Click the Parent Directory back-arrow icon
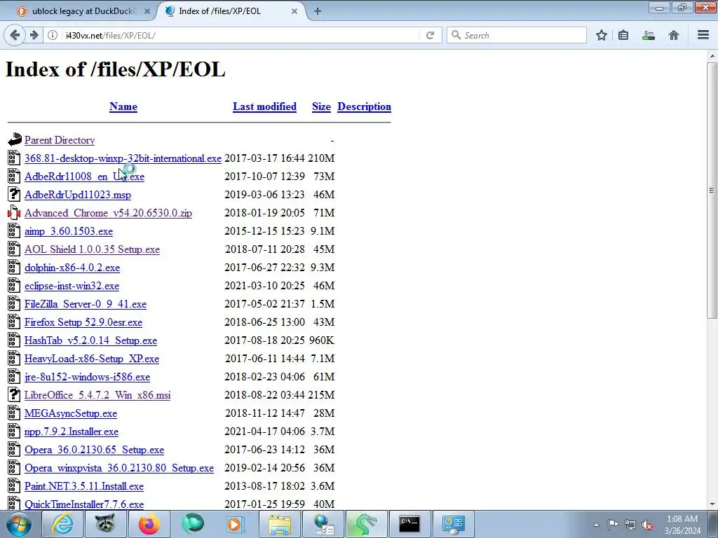This screenshot has height=538, width=718. [x=14, y=139]
